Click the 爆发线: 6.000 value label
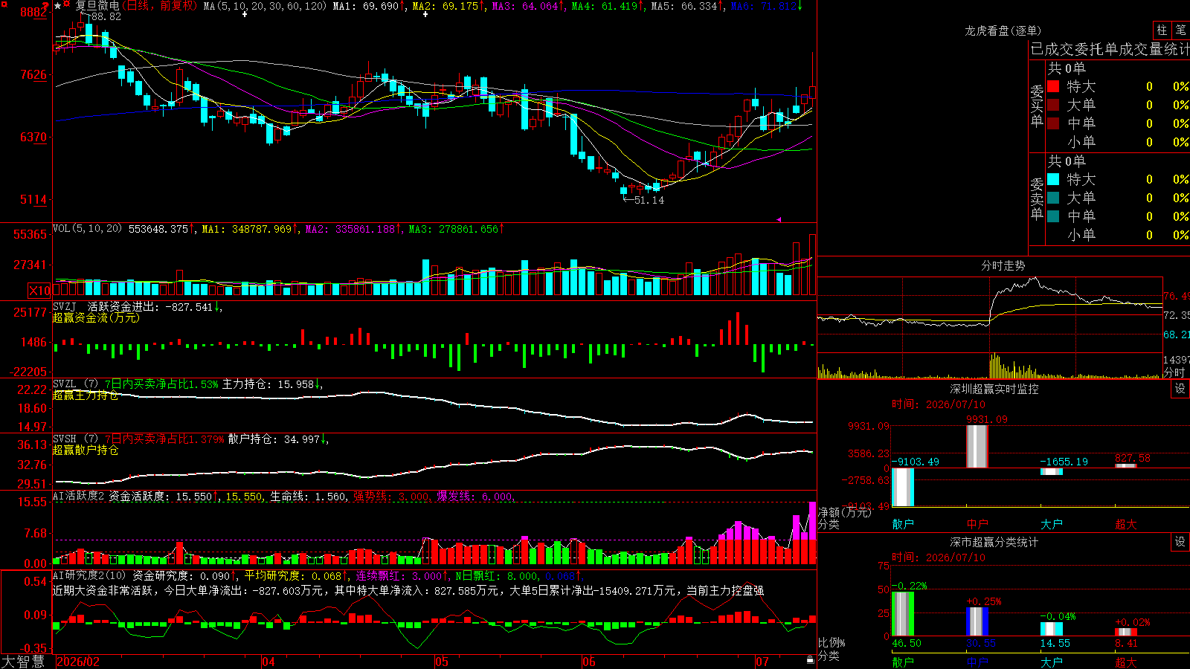 [475, 496]
